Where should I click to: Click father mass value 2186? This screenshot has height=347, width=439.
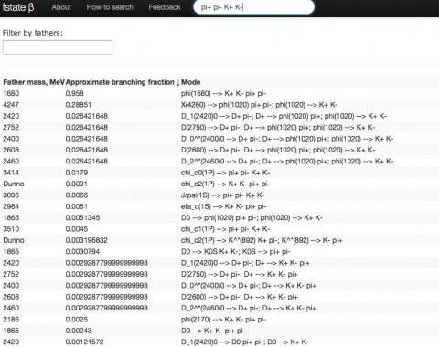pos(11,320)
